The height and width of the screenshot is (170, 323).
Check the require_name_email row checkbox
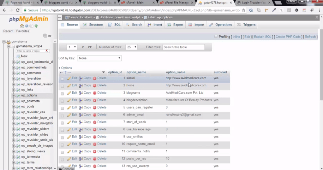(x=63, y=145)
